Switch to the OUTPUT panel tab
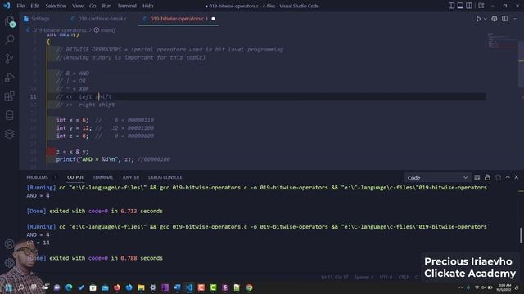The height and width of the screenshot is (294, 524). pyautogui.click(x=75, y=177)
